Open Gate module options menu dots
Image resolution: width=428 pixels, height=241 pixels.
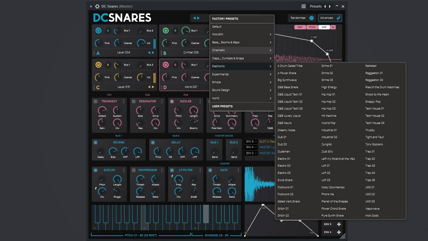[x=238, y=170]
